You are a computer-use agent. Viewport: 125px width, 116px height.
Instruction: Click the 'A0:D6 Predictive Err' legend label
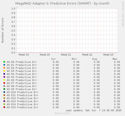[x=22, y=80]
